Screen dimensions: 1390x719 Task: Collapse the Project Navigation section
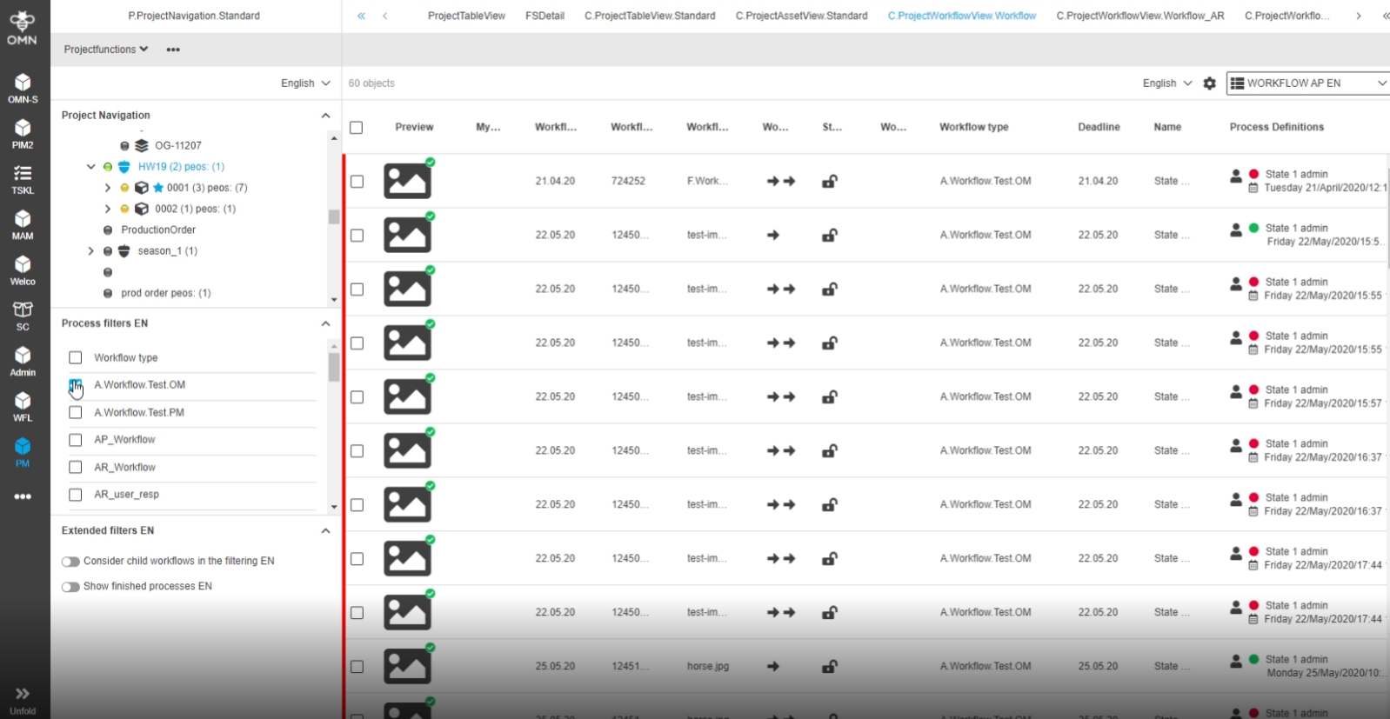pos(325,116)
